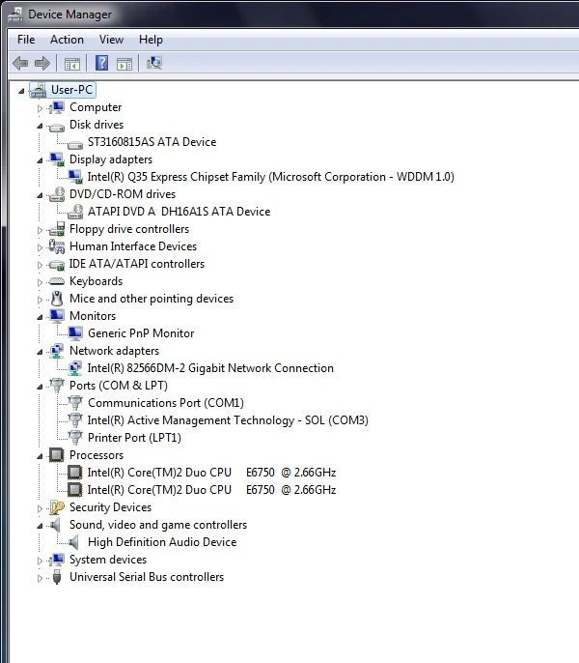Click the Device Manager title bar icon
Screen dimensions: 579x663
[x=15, y=14]
